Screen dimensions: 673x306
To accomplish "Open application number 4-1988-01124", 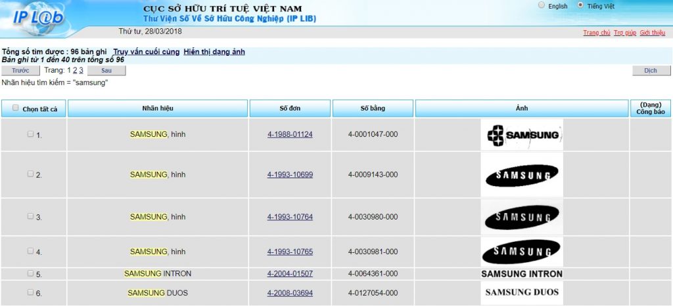I will pyautogui.click(x=290, y=134).
